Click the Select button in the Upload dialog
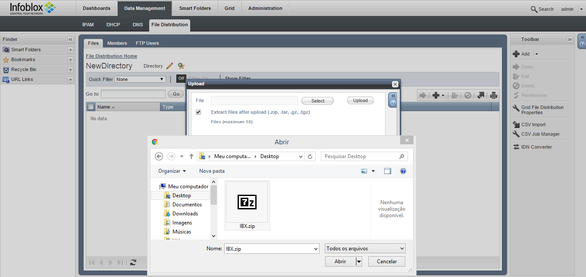 (317, 100)
